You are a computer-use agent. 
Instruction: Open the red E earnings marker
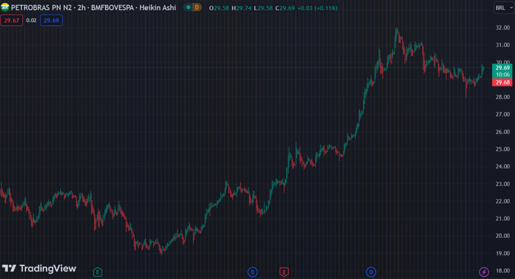(x=284, y=272)
